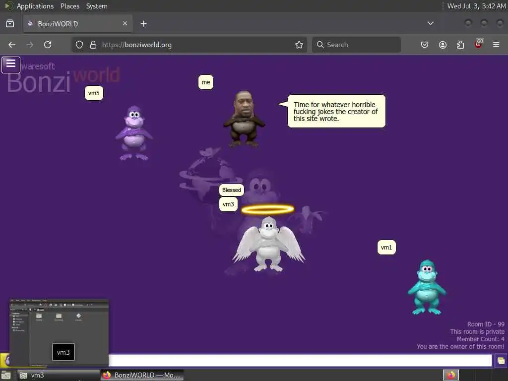Open the Firefox account icon

click(443, 45)
